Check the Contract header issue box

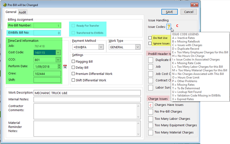[x=150, y=80]
